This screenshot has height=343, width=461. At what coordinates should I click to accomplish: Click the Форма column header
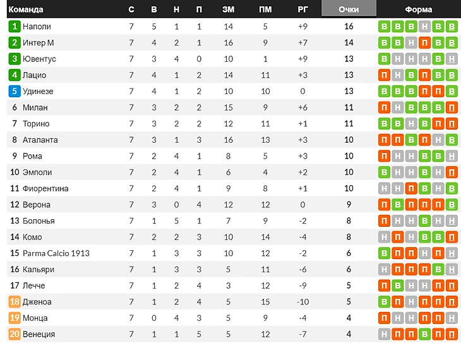coord(419,9)
